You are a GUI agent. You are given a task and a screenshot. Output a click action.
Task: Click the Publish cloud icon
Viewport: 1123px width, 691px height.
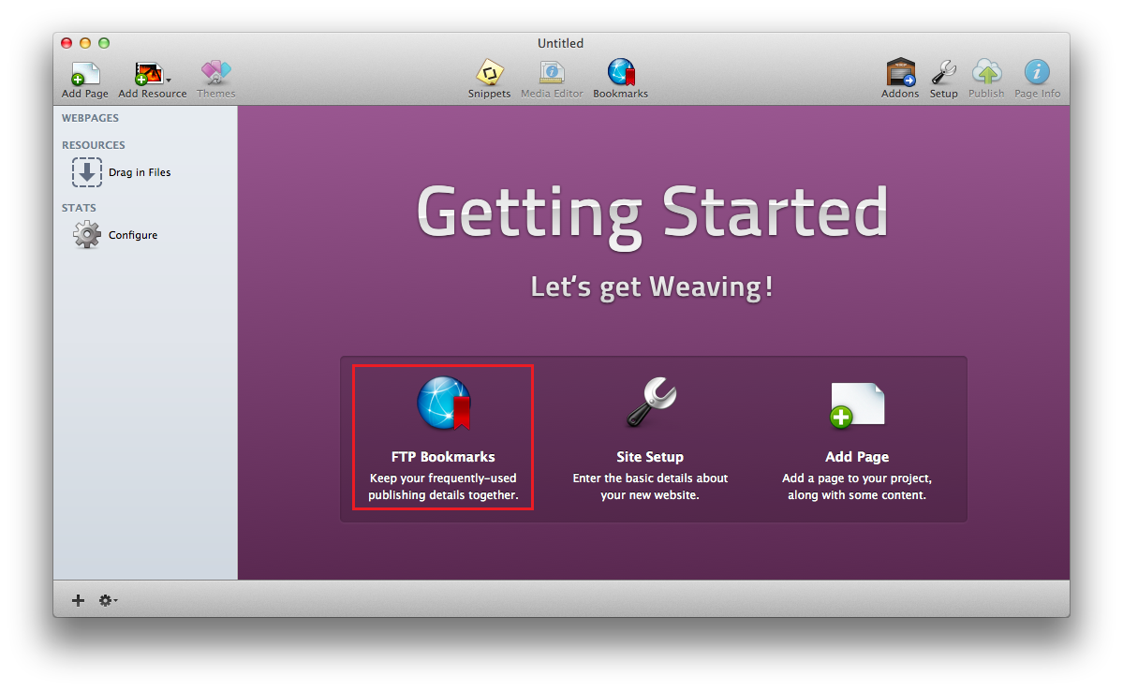tap(986, 72)
